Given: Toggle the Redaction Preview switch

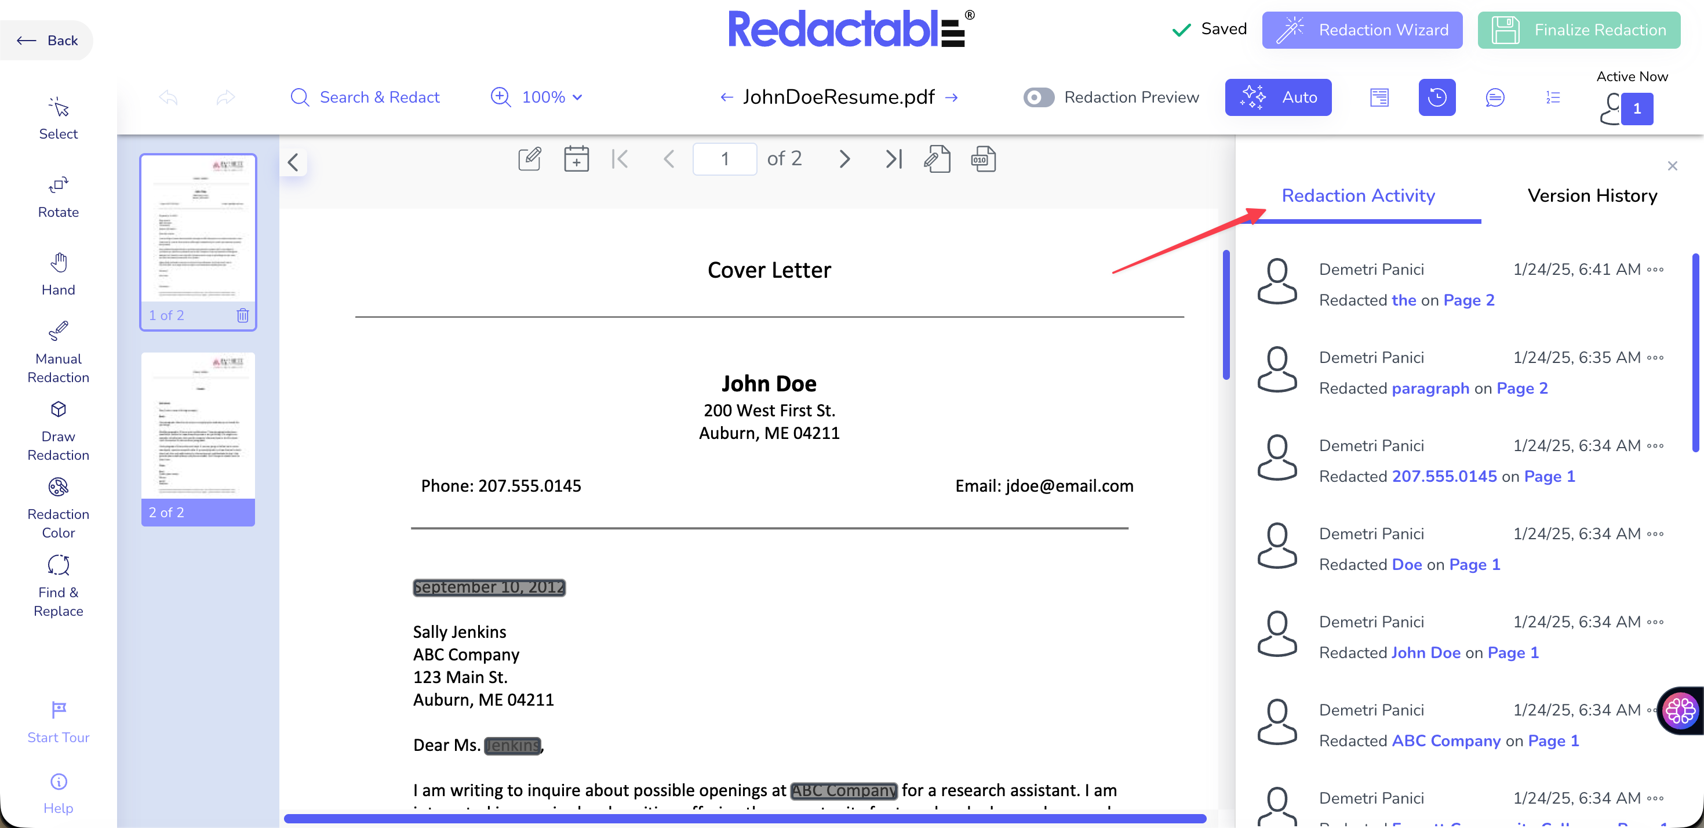Looking at the screenshot, I should pyautogui.click(x=1039, y=97).
